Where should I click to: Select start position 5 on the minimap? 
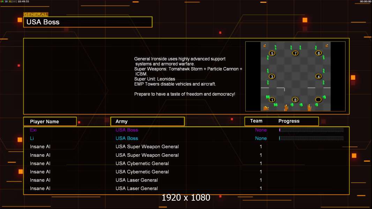click(x=272, y=53)
